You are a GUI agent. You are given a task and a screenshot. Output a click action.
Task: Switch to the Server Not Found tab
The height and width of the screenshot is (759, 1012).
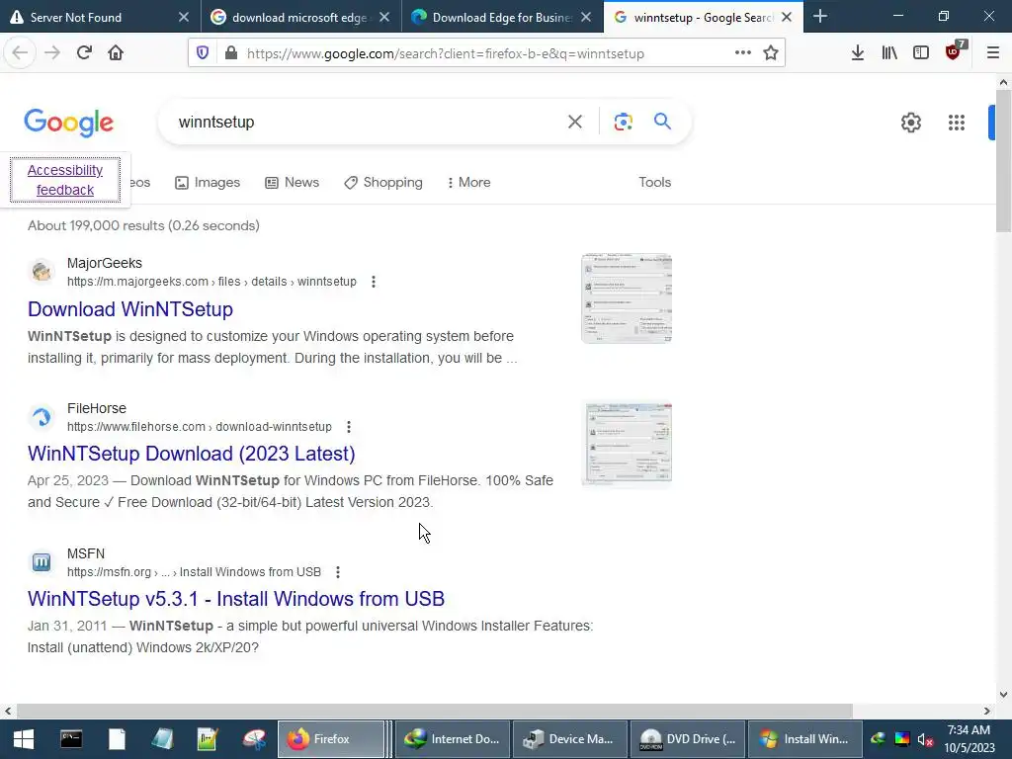coord(100,17)
